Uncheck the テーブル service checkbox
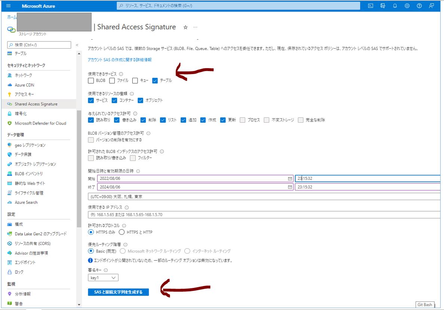Image resolution: width=444 pixels, height=310 pixels. pyautogui.click(x=155, y=80)
